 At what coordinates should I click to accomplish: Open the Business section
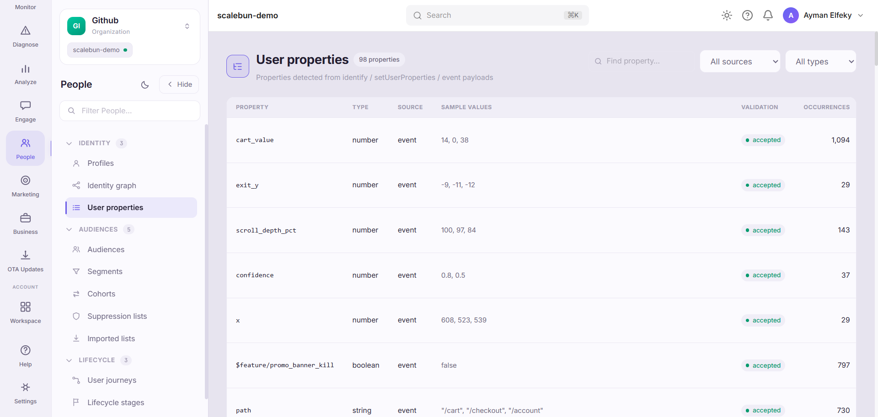point(26,224)
